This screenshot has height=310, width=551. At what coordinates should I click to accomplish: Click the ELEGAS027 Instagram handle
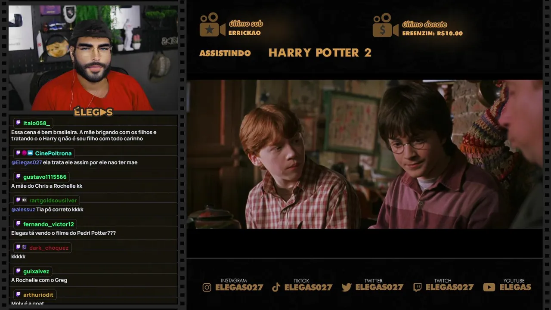click(239, 287)
